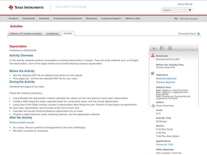
Task: Open the Teacher Notes PDF link
Action: click(x=165, y=67)
